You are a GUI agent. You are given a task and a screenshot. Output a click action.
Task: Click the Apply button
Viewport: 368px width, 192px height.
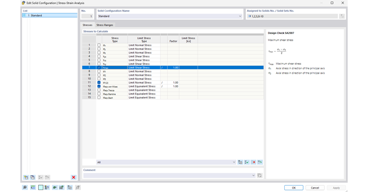pos(337,188)
